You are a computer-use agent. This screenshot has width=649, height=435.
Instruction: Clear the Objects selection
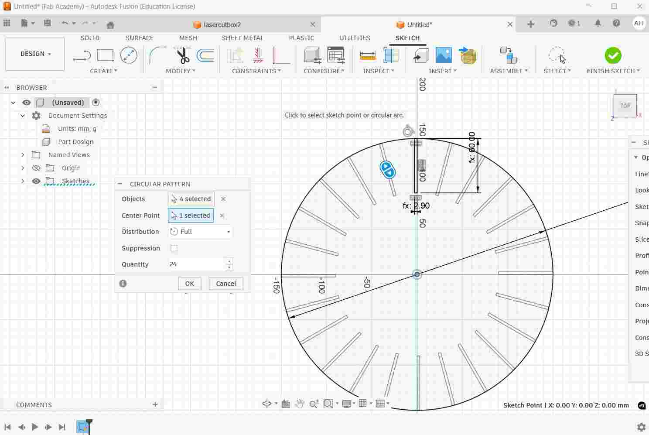click(223, 199)
